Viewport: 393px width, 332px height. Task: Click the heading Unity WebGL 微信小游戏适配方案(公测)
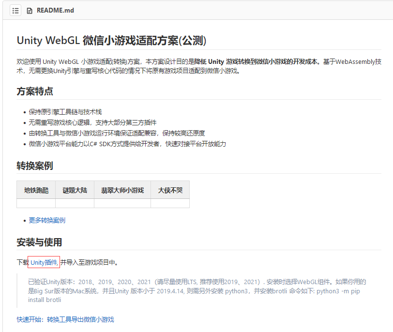point(111,40)
